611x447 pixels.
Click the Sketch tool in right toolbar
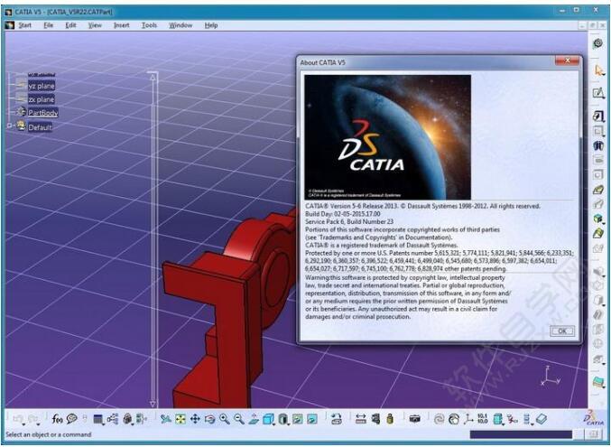[x=598, y=93]
